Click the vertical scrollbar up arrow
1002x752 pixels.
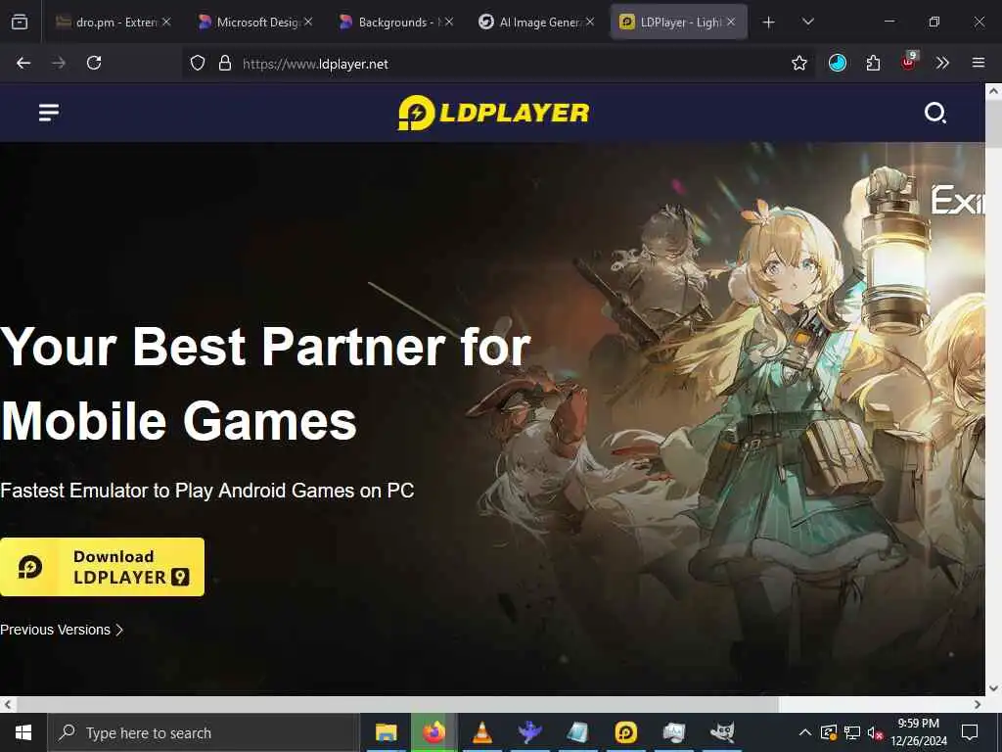(993, 91)
